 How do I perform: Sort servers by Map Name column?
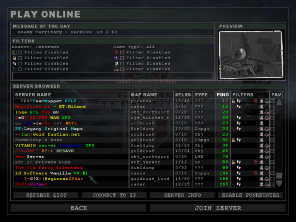coord(151,95)
